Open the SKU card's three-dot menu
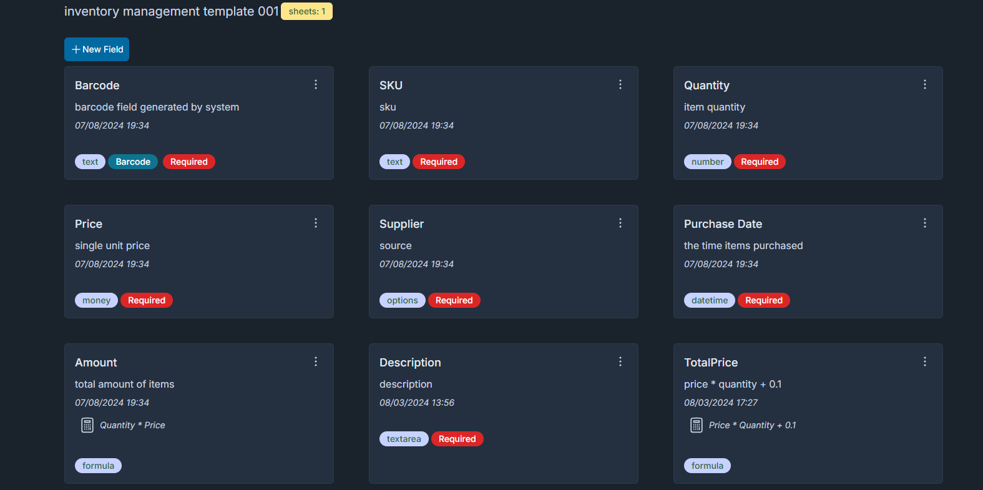This screenshot has width=983, height=490. (x=620, y=84)
